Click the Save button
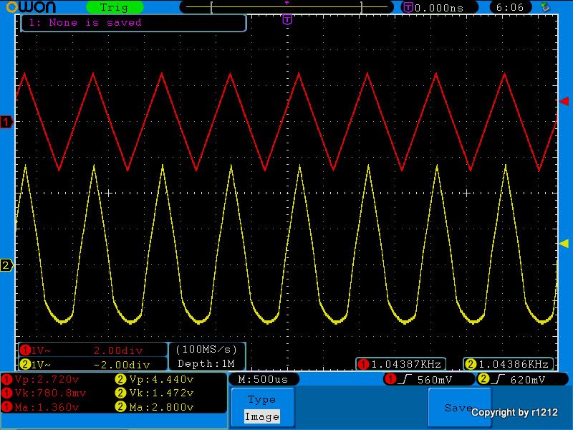 459,408
